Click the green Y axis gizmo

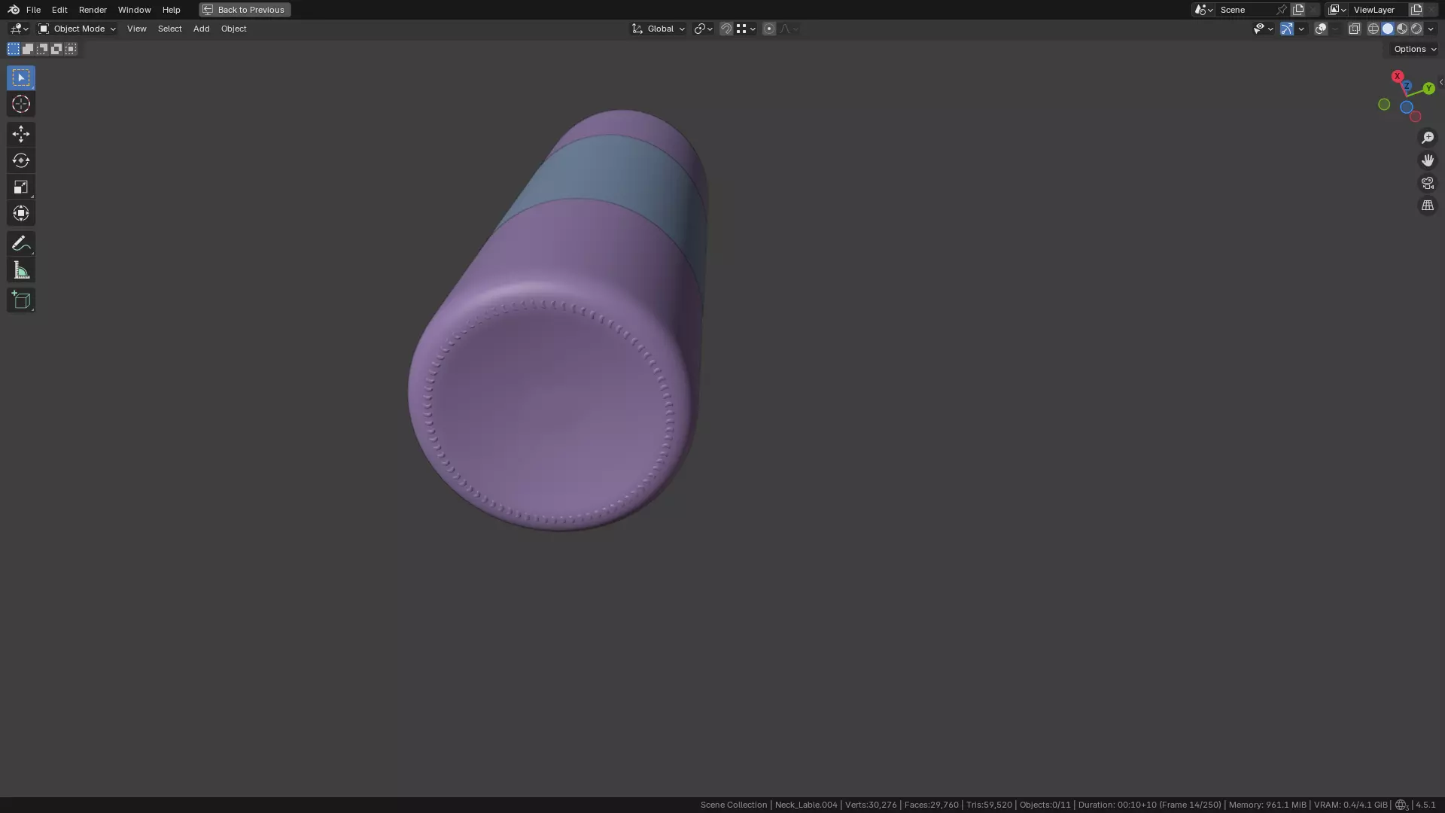(x=1428, y=88)
